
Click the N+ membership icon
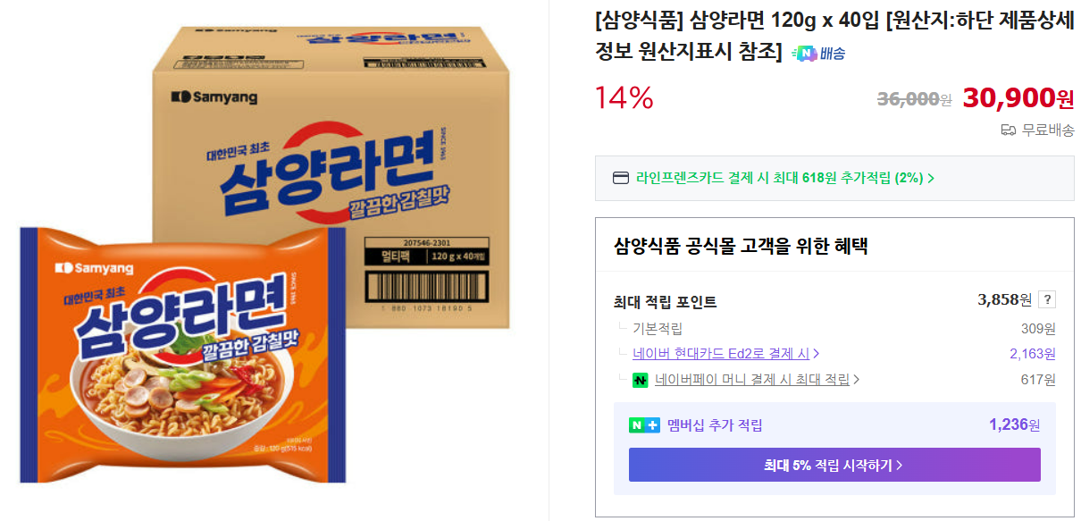(644, 425)
